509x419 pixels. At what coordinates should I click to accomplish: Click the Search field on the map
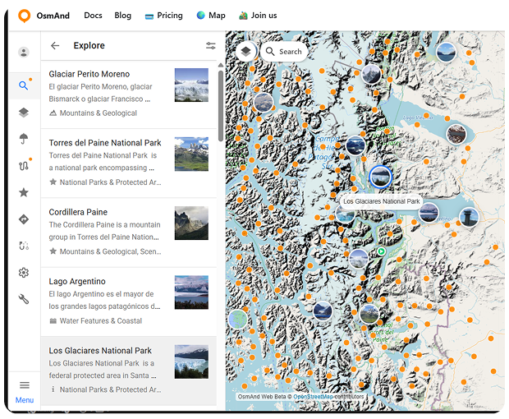click(x=284, y=51)
